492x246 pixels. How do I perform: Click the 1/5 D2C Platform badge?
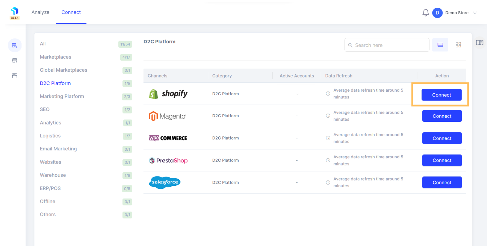[x=127, y=84]
